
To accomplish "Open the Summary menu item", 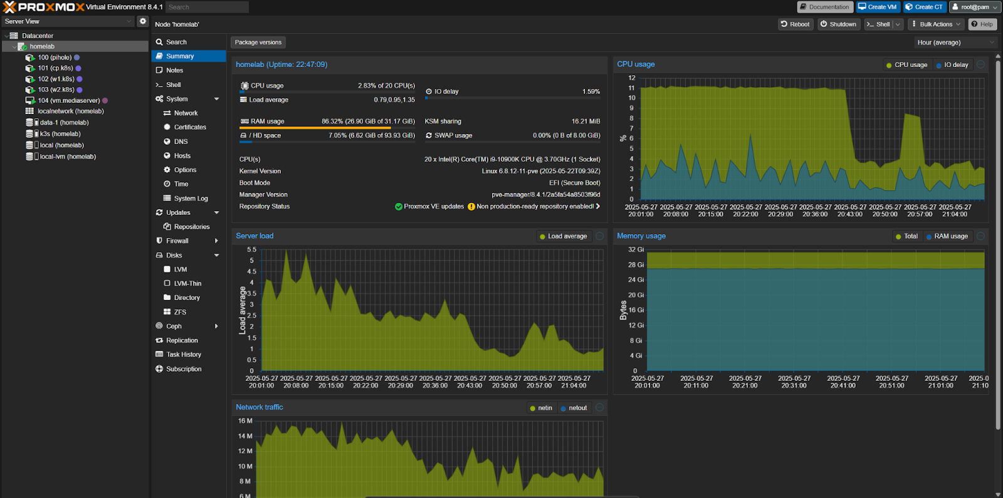I will tap(189, 56).
